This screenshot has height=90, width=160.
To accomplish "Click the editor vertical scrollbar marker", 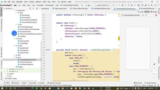I will pos(119,39).
